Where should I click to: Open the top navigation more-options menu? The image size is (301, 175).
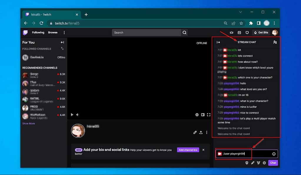(64, 33)
